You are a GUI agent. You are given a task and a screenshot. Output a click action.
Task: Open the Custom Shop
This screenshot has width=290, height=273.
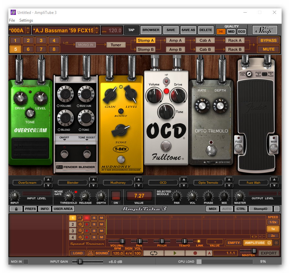265,30
